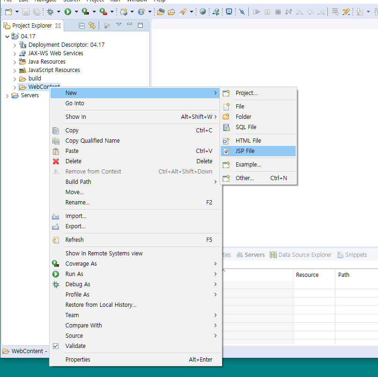Click the Open Task toolbar icon
The width and height of the screenshot is (378, 377).
tap(171, 12)
